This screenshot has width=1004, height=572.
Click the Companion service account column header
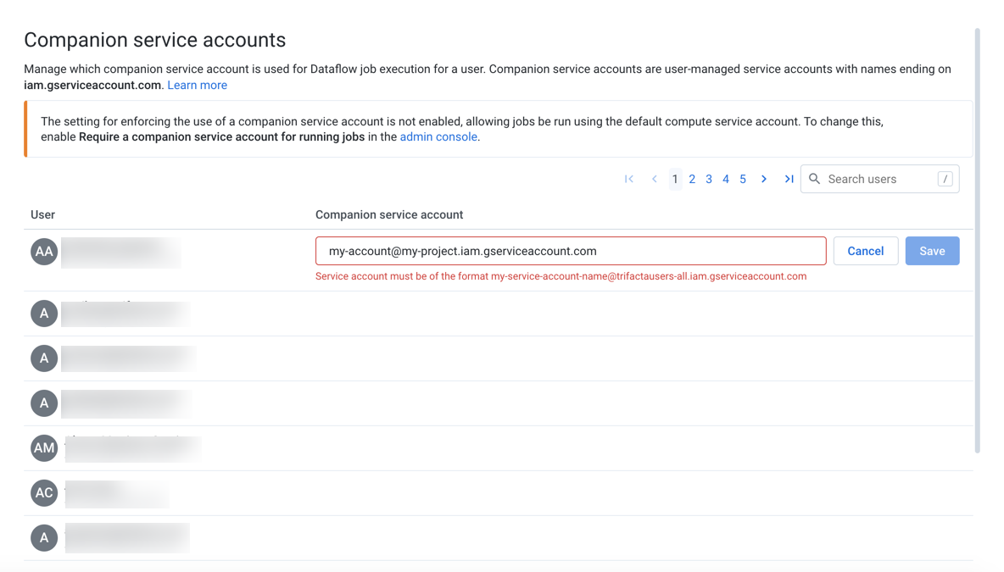(389, 214)
